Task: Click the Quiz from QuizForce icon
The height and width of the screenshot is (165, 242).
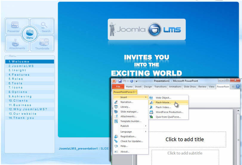Action: click(x=151, y=117)
